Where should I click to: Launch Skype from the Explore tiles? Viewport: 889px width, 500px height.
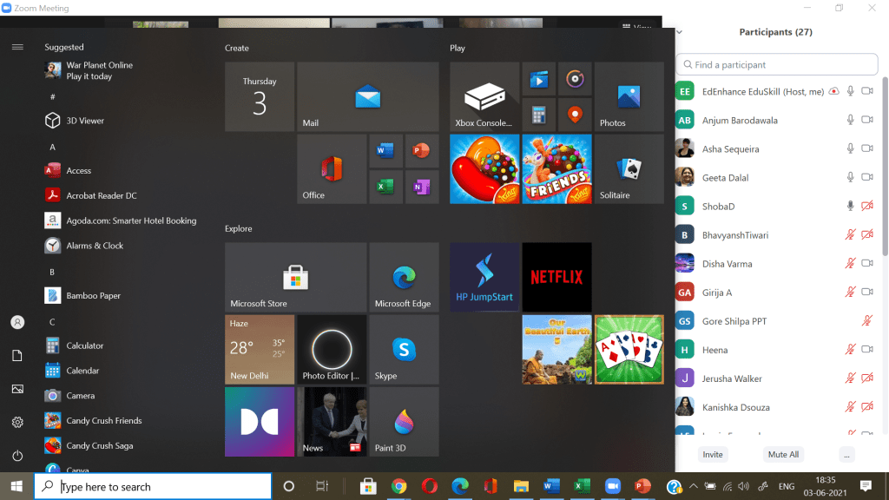404,349
